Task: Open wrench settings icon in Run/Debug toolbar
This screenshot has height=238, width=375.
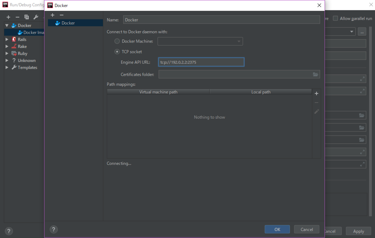Action: tap(36, 17)
